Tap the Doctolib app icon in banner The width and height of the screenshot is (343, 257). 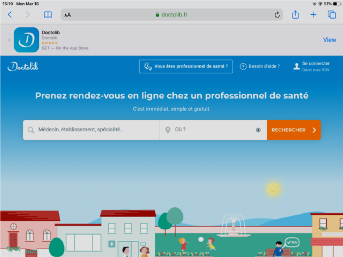(26, 40)
